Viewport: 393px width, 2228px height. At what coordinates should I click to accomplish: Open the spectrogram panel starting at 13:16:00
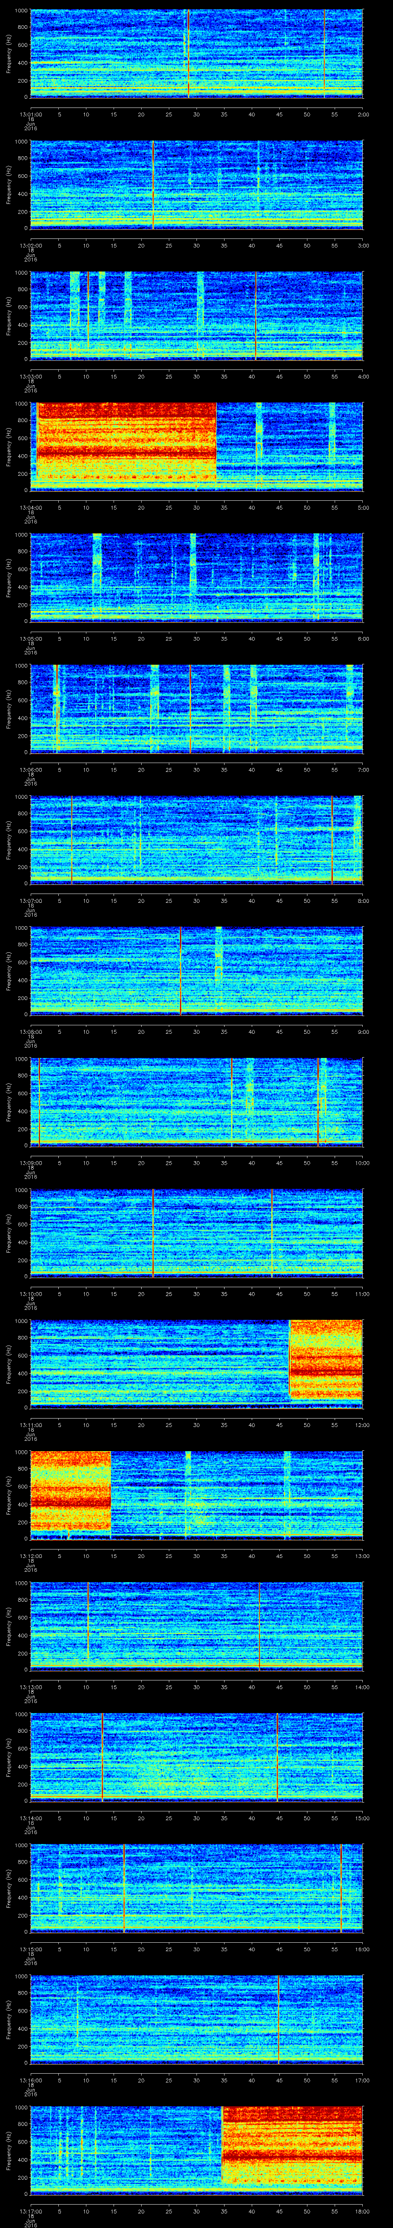click(196, 2019)
